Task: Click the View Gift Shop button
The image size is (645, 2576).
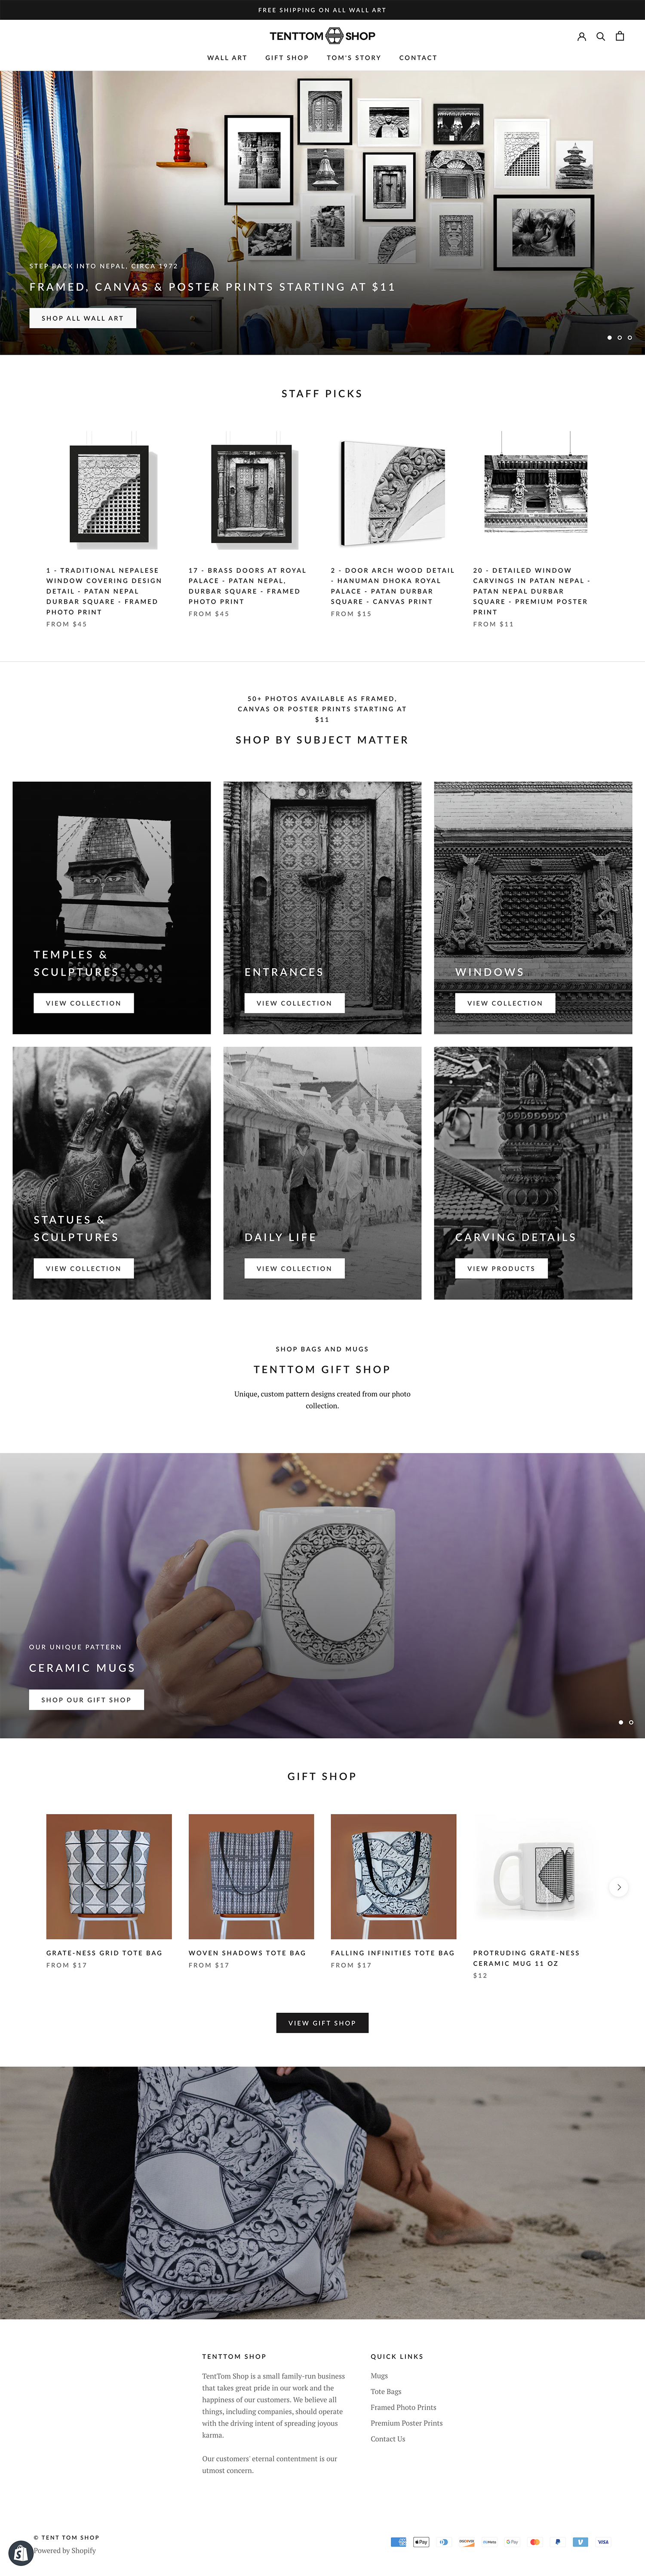Action: 322,2022
